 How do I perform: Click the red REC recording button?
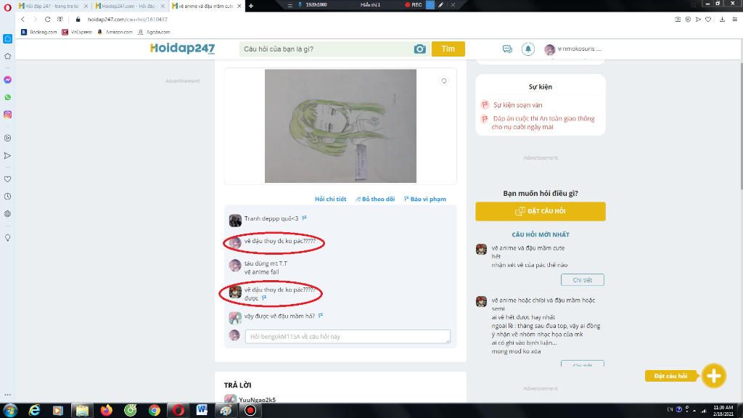pyautogui.click(x=413, y=5)
